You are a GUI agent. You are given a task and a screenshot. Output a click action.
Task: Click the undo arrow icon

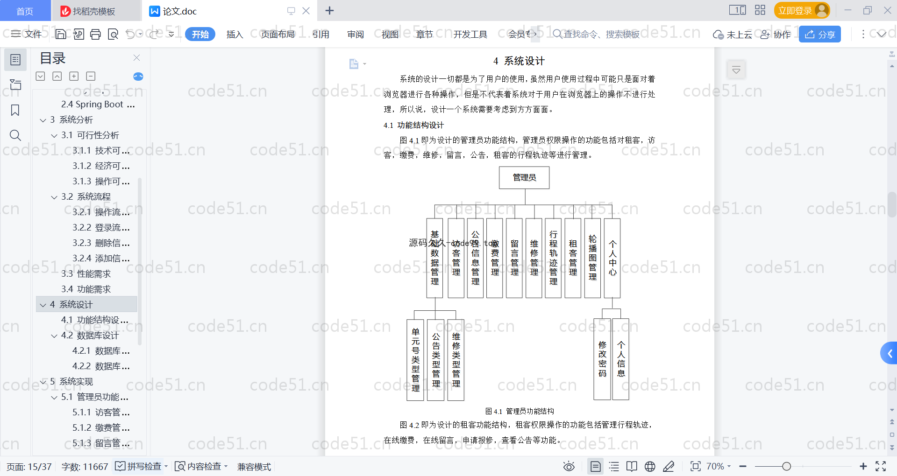[130, 34]
